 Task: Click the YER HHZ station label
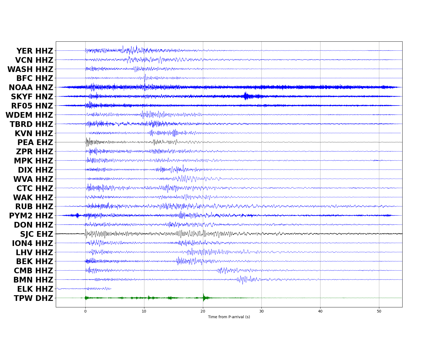pyautogui.click(x=35, y=51)
